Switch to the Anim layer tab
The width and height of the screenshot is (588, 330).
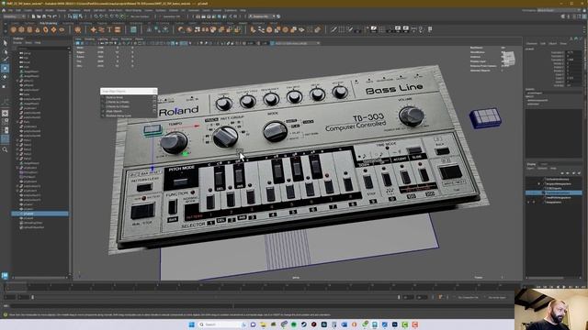click(544, 164)
